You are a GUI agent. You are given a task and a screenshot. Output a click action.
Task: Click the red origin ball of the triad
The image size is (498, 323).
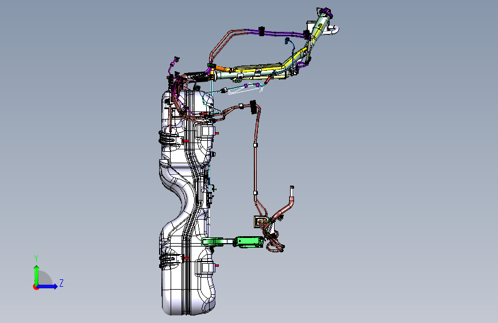[x=35, y=287]
